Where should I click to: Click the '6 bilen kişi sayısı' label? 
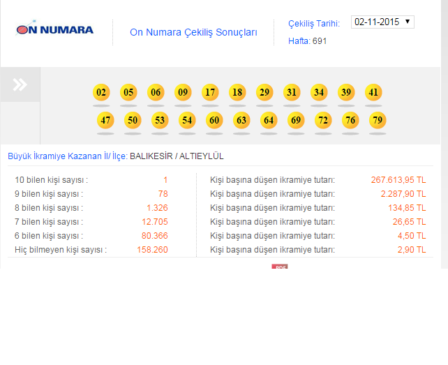(49, 236)
